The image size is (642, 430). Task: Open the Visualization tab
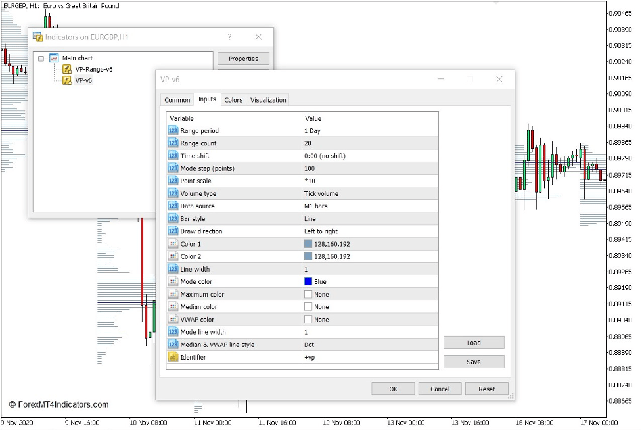(267, 99)
